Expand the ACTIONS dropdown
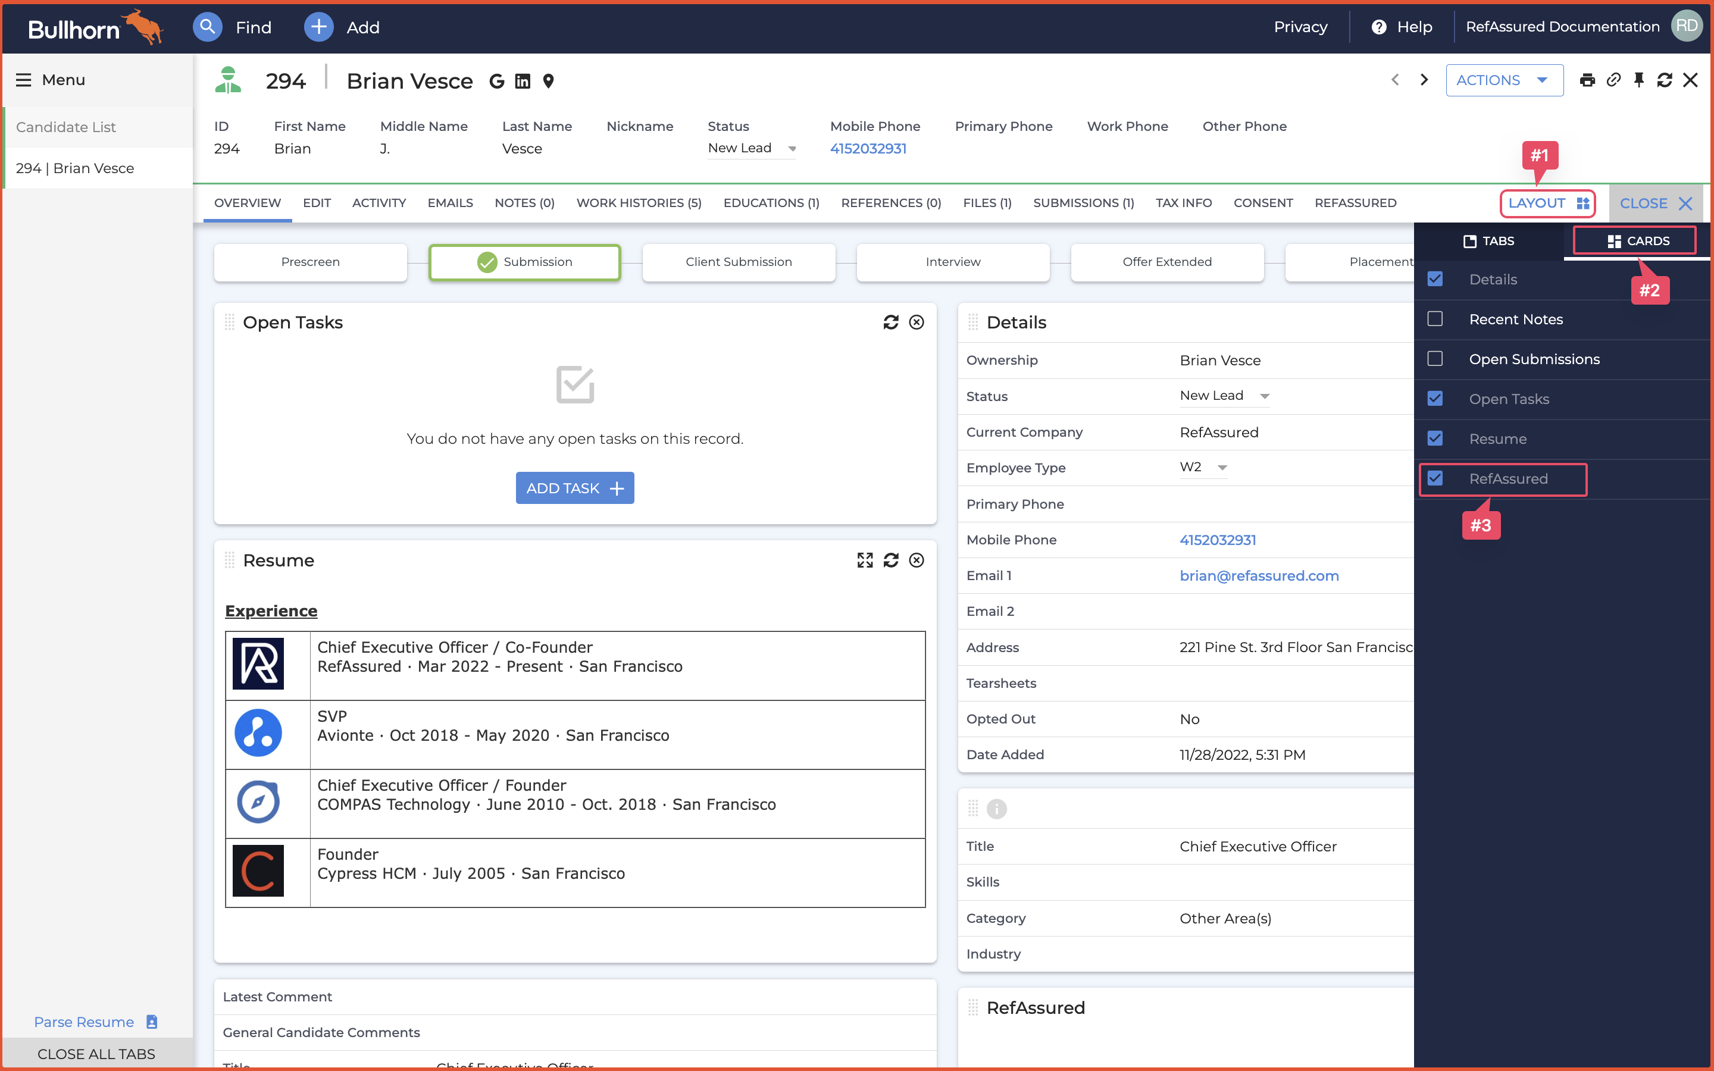The height and width of the screenshot is (1071, 1714). [1504, 80]
